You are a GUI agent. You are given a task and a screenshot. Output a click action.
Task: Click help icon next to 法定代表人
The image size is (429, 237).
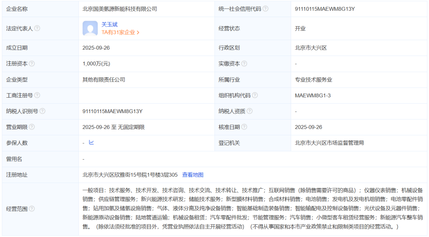click(x=37, y=29)
